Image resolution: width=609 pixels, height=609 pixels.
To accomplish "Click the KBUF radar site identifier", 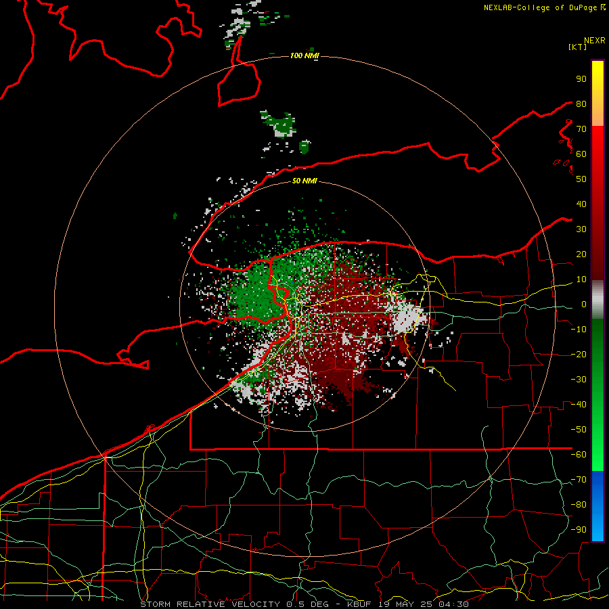I will pyautogui.click(x=359, y=604).
